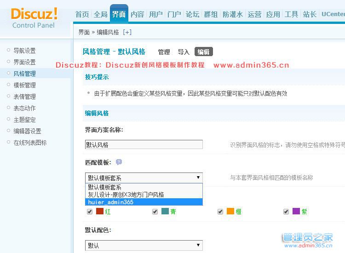Screen dimensions: 345x253
Task: Expand the [+] link in breadcrumb
Action: [127, 32]
